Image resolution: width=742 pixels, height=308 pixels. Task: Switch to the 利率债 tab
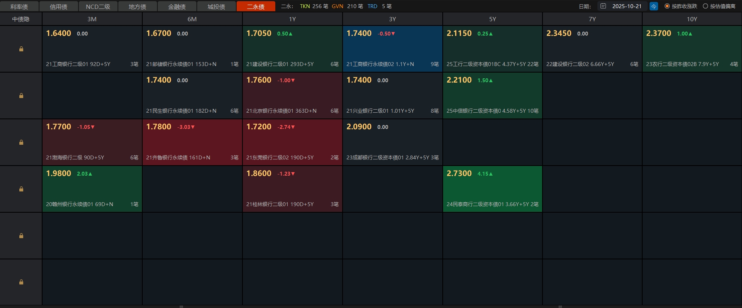coord(19,7)
